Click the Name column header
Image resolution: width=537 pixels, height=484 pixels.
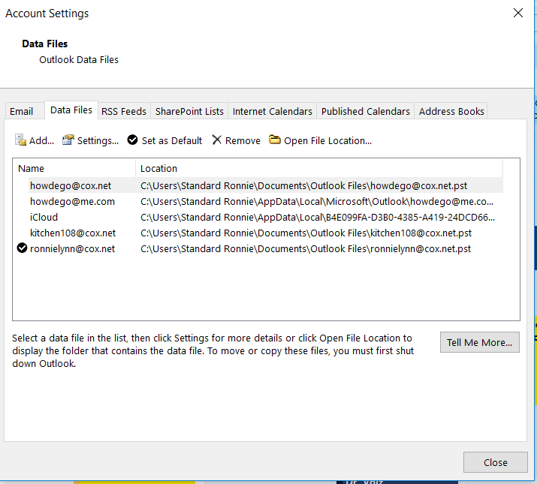coord(74,168)
